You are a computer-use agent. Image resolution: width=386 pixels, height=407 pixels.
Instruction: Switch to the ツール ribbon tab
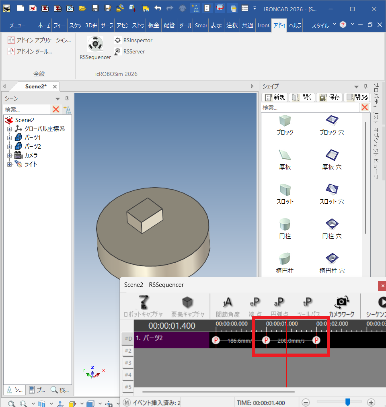[x=185, y=25]
